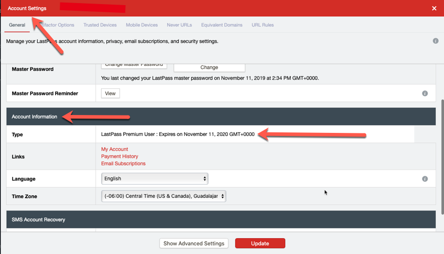Click the vertical scrollbar on the settings list

(x=442, y=157)
